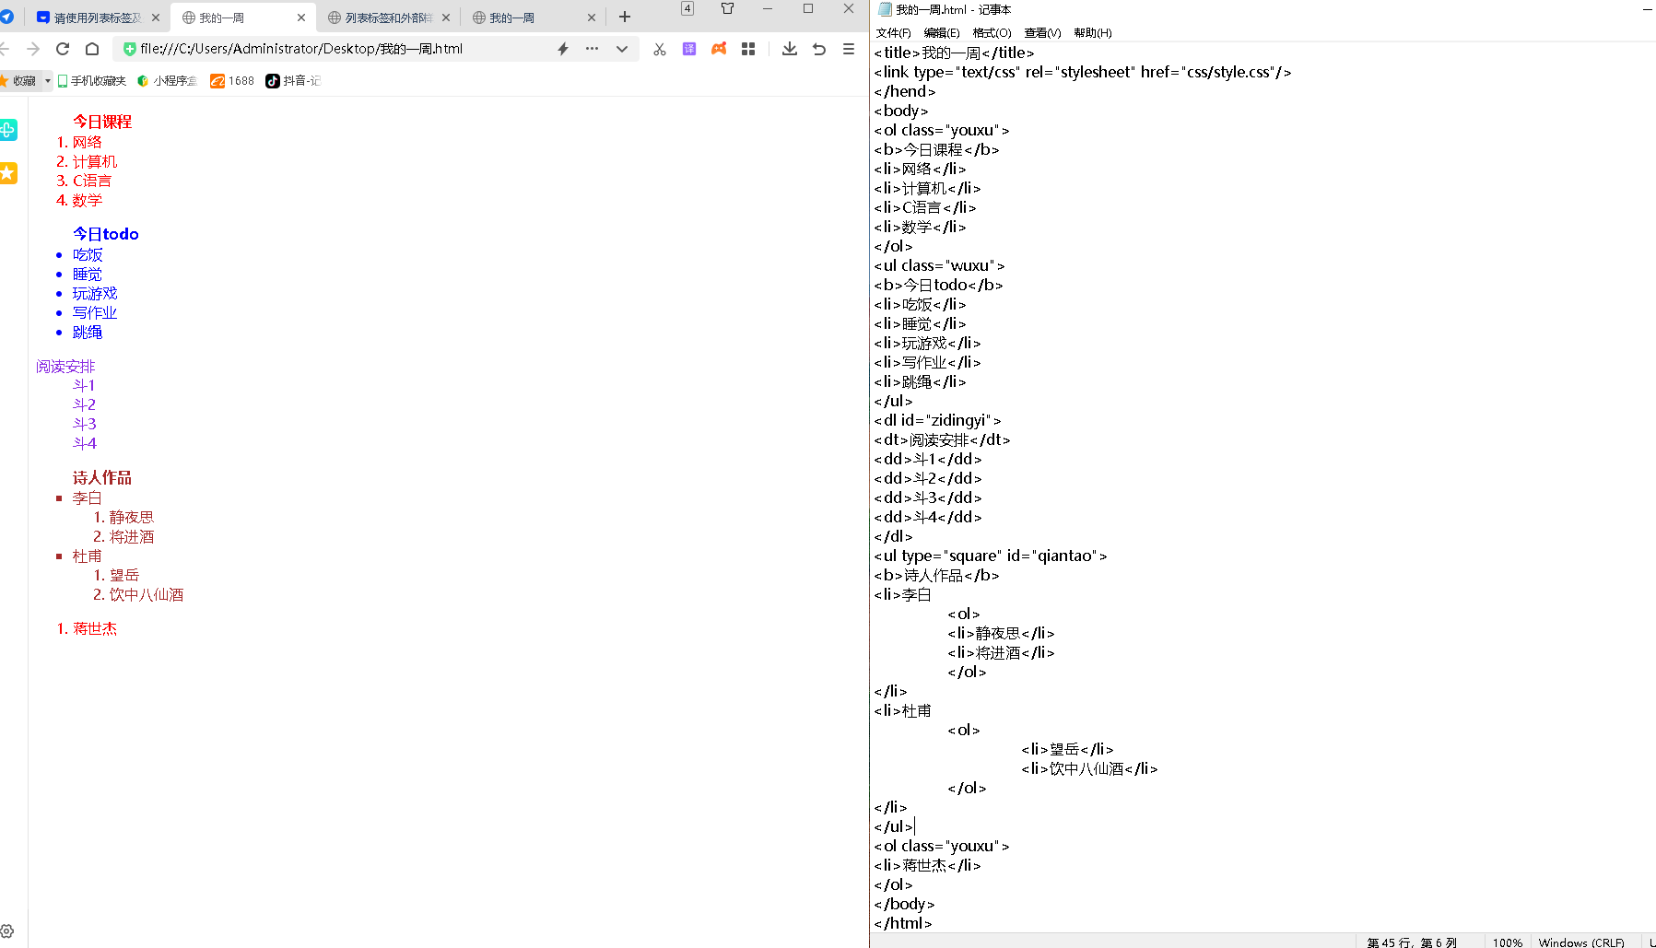Open Notepad 文件(F) menu
This screenshot has height=948, width=1656.
coord(893,33)
